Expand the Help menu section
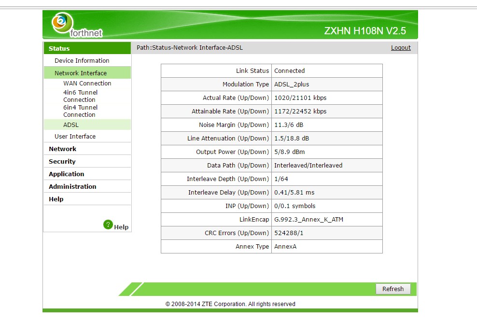This screenshot has height=336, width=477. tap(56, 199)
